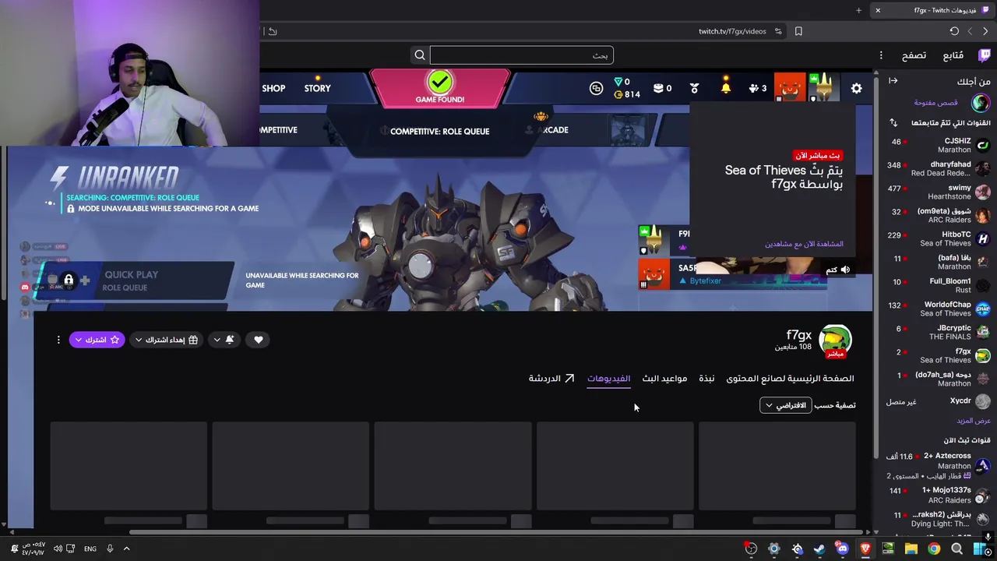Open the volume control in system tray
The height and width of the screenshot is (561, 997).
point(58,549)
